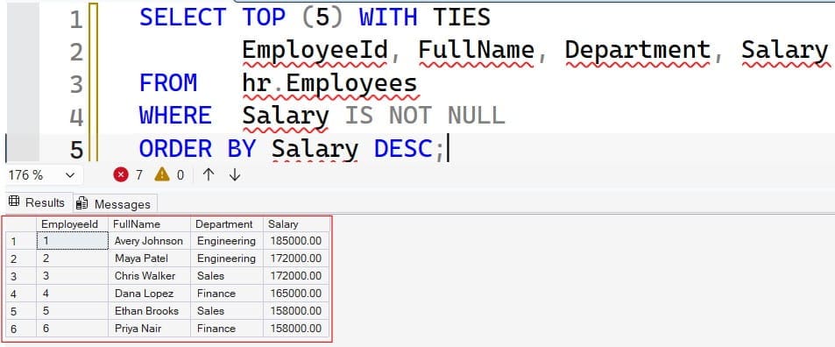The width and height of the screenshot is (835, 347).
Task: Click the TIES keyword in the query
Action: (461, 18)
